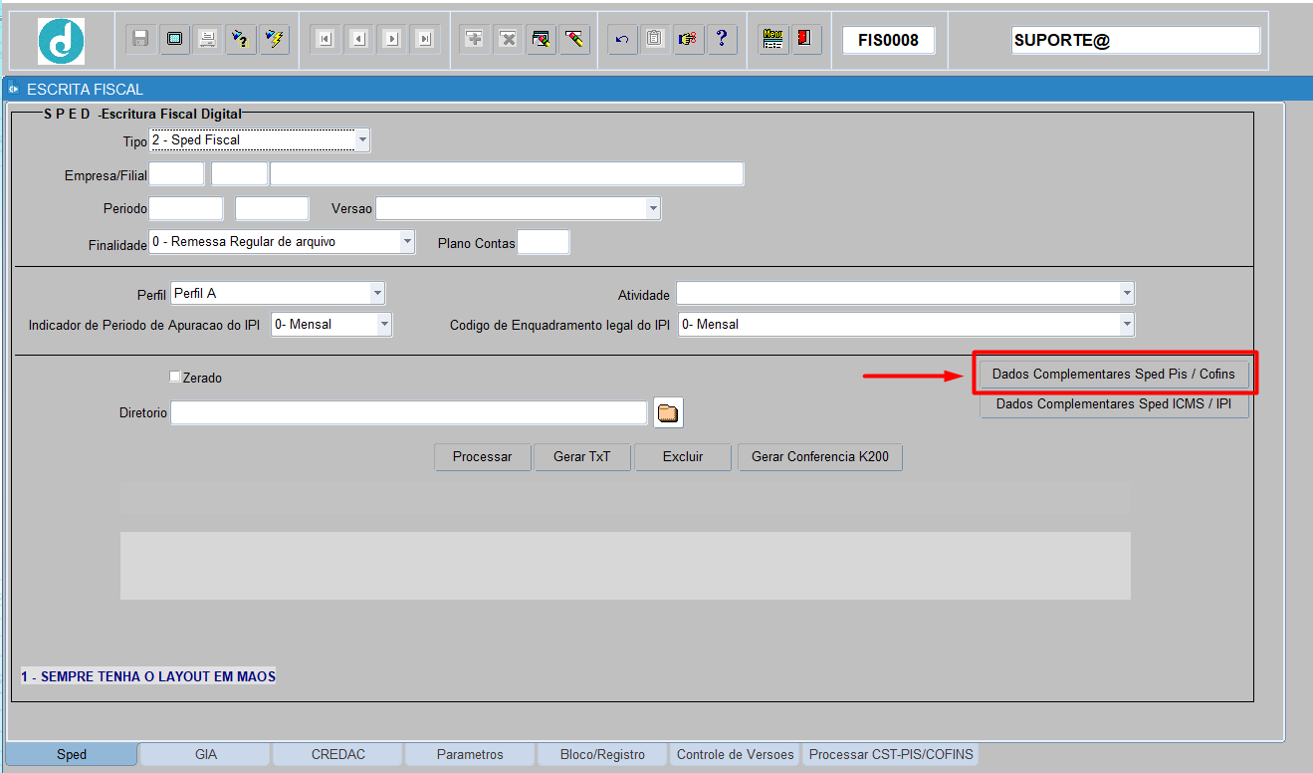Viewport: 1313px width, 773px height.
Task: Click the Undo arrow toolbar icon
Action: coord(622,40)
